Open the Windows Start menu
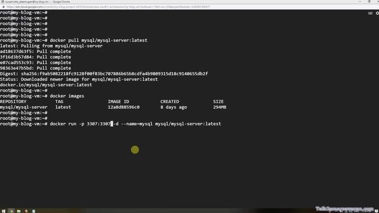This screenshot has width=379, height=213. (4, 211)
